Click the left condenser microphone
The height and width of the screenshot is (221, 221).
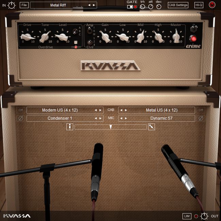97,171
